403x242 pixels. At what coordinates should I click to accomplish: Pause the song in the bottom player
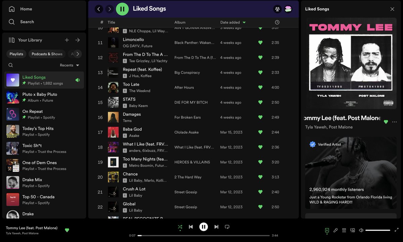click(x=204, y=227)
